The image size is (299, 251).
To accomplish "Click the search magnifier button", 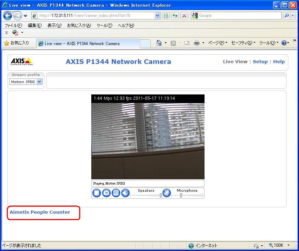I will [287, 16].
